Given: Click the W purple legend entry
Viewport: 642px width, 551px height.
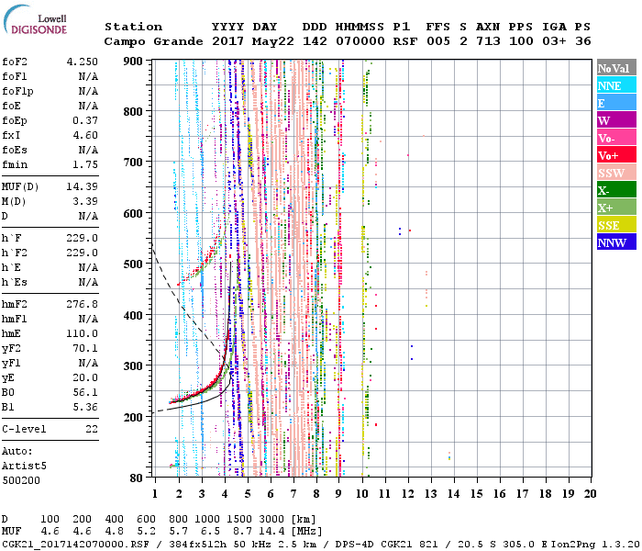Looking at the screenshot, I should [615, 120].
